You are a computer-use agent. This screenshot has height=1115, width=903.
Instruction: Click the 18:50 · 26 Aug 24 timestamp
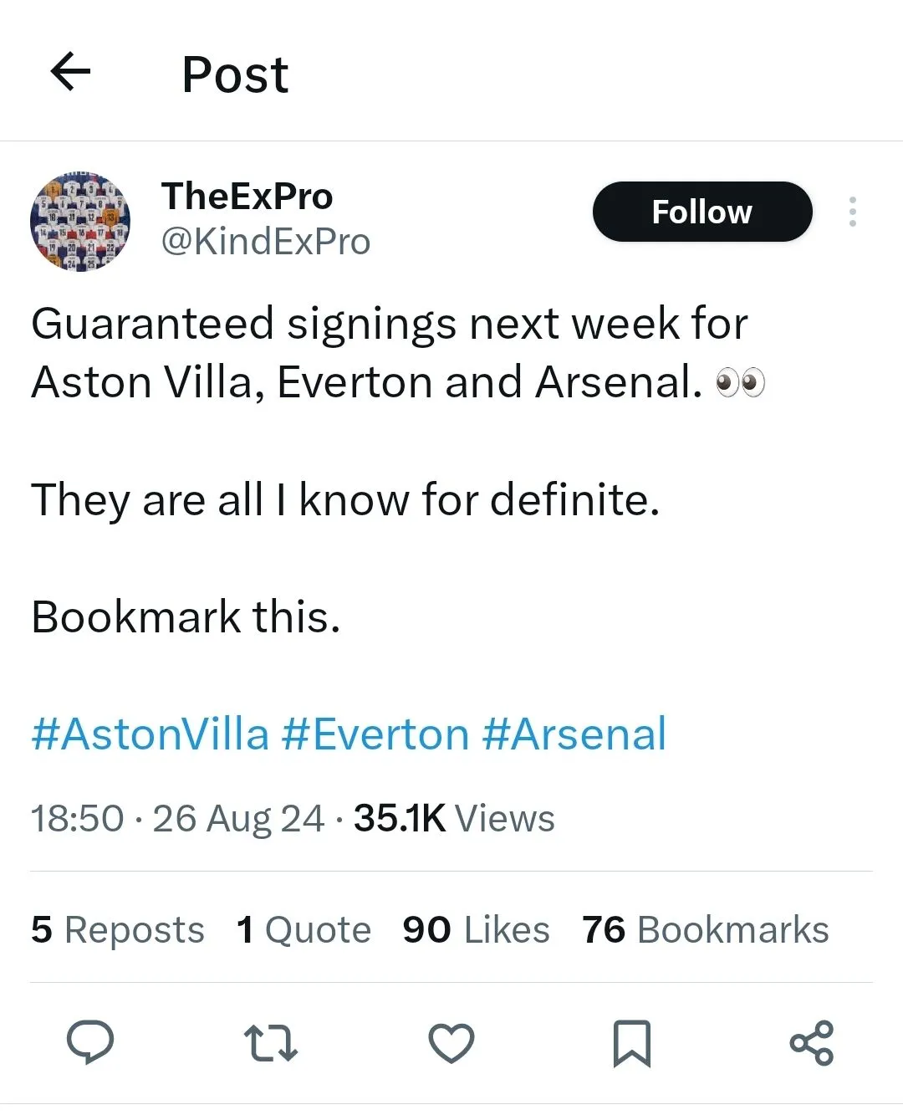coord(177,818)
